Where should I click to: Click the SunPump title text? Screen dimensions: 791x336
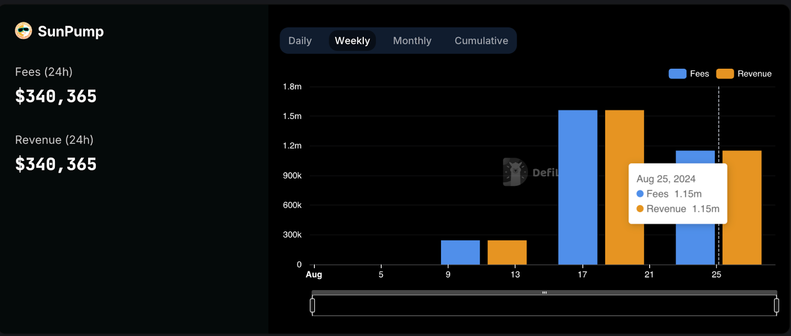[71, 32]
